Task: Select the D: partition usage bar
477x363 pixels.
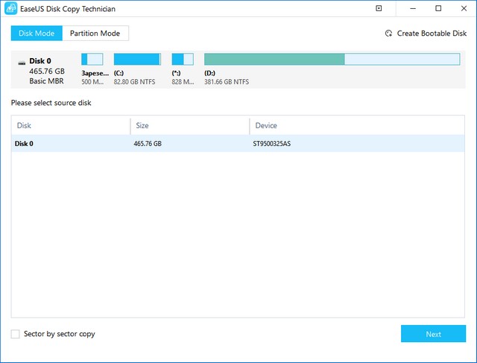Action: pos(332,59)
